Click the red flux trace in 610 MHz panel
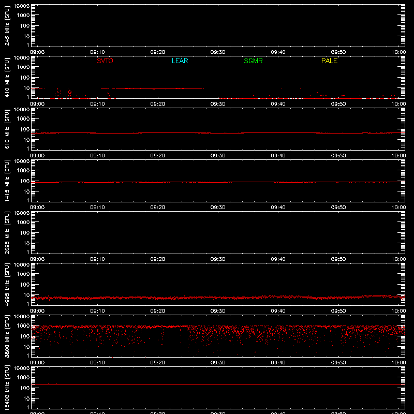Image resolution: width=414 pixels, height=414 pixels. click(218, 133)
